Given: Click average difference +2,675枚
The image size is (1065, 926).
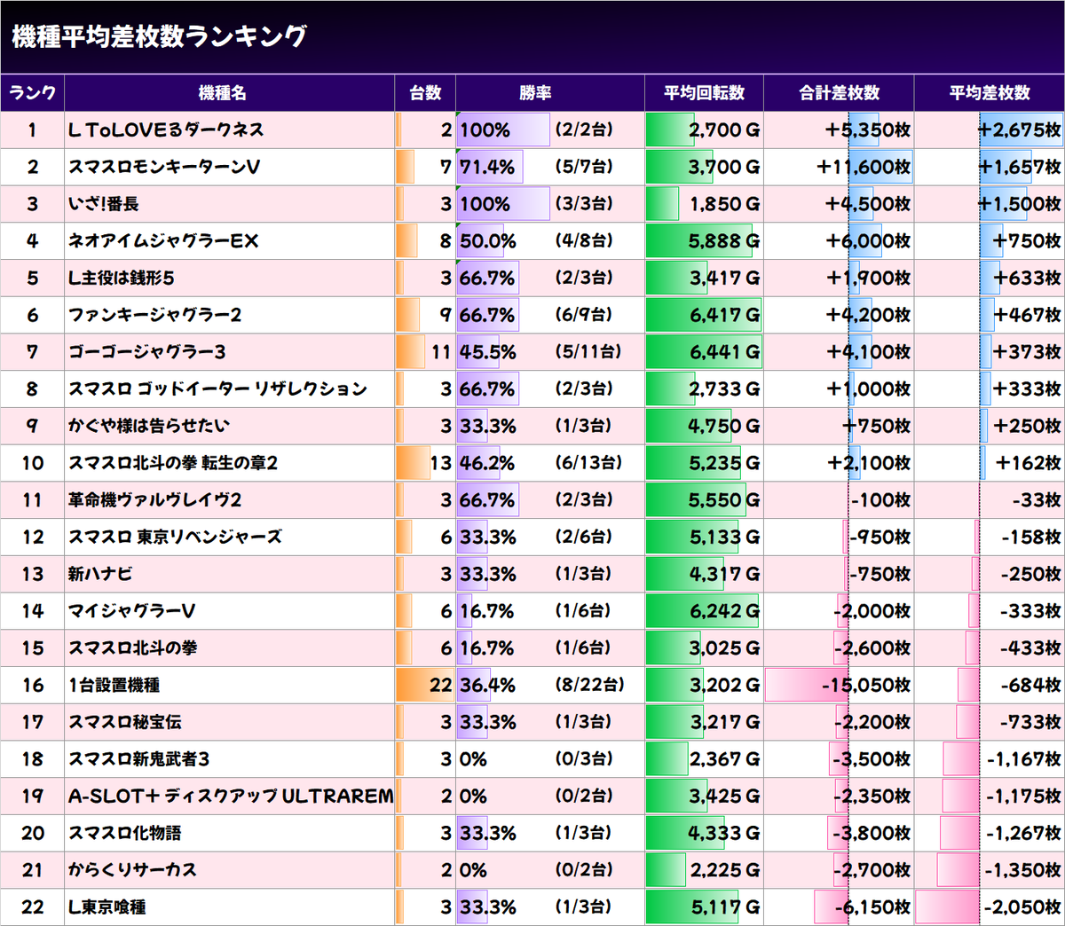Looking at the screenshot, I should tap(1019, 130).
